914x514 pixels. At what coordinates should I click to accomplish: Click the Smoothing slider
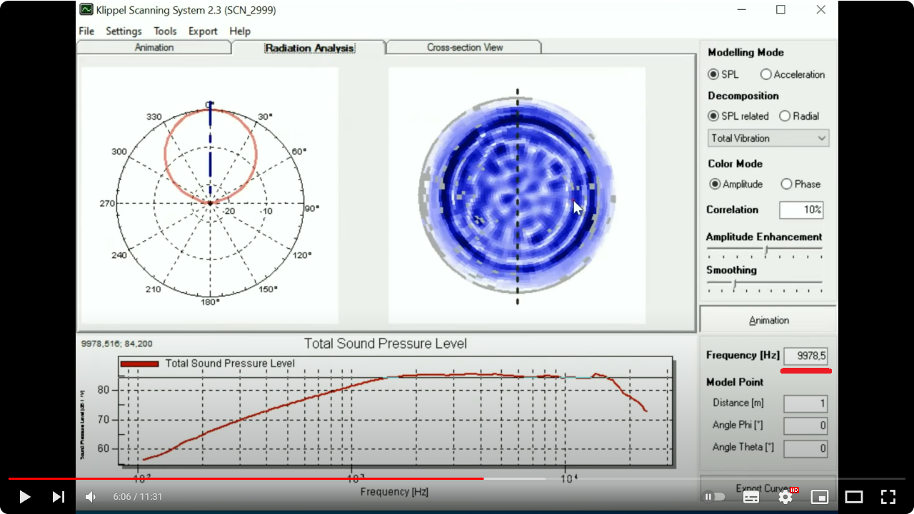click(765, 284)
